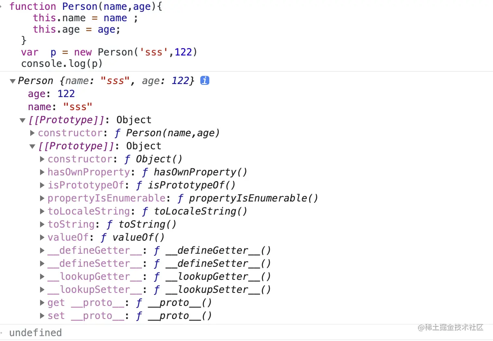Select the age: 122 property row
493x341 pixels.
click(x=52, y=94)
